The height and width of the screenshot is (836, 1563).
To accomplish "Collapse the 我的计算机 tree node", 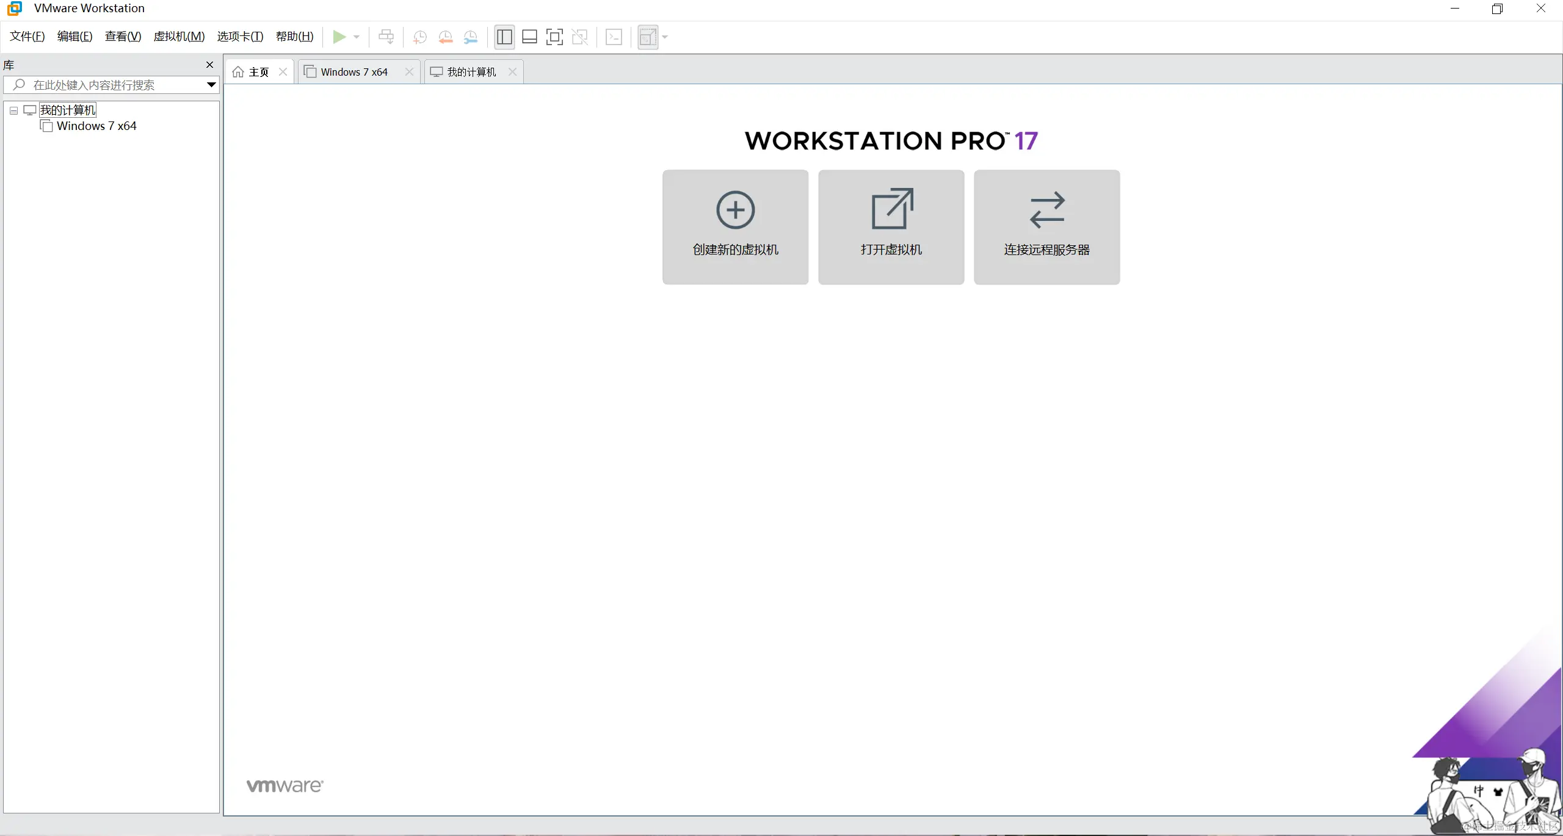I will (x=13, y=110).
